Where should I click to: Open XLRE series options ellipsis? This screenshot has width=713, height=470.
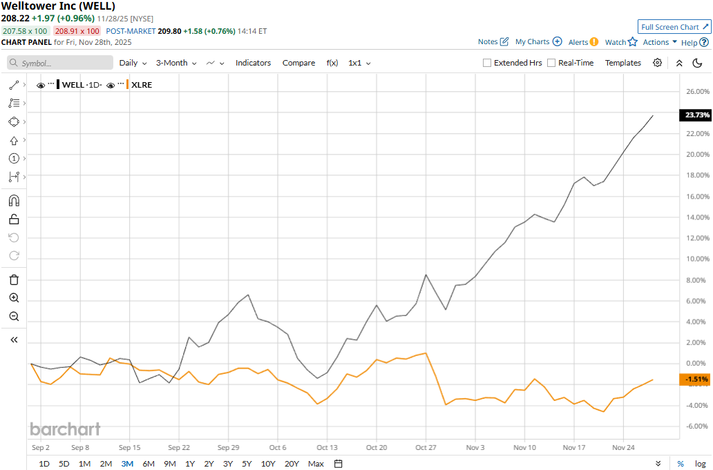(x=121, y=84)
